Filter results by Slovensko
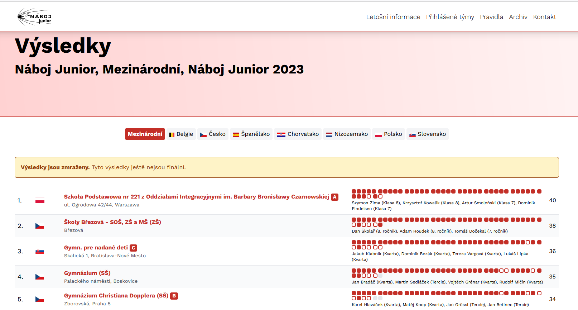Screen dimensions: 578x310 [x=428, y=134]
